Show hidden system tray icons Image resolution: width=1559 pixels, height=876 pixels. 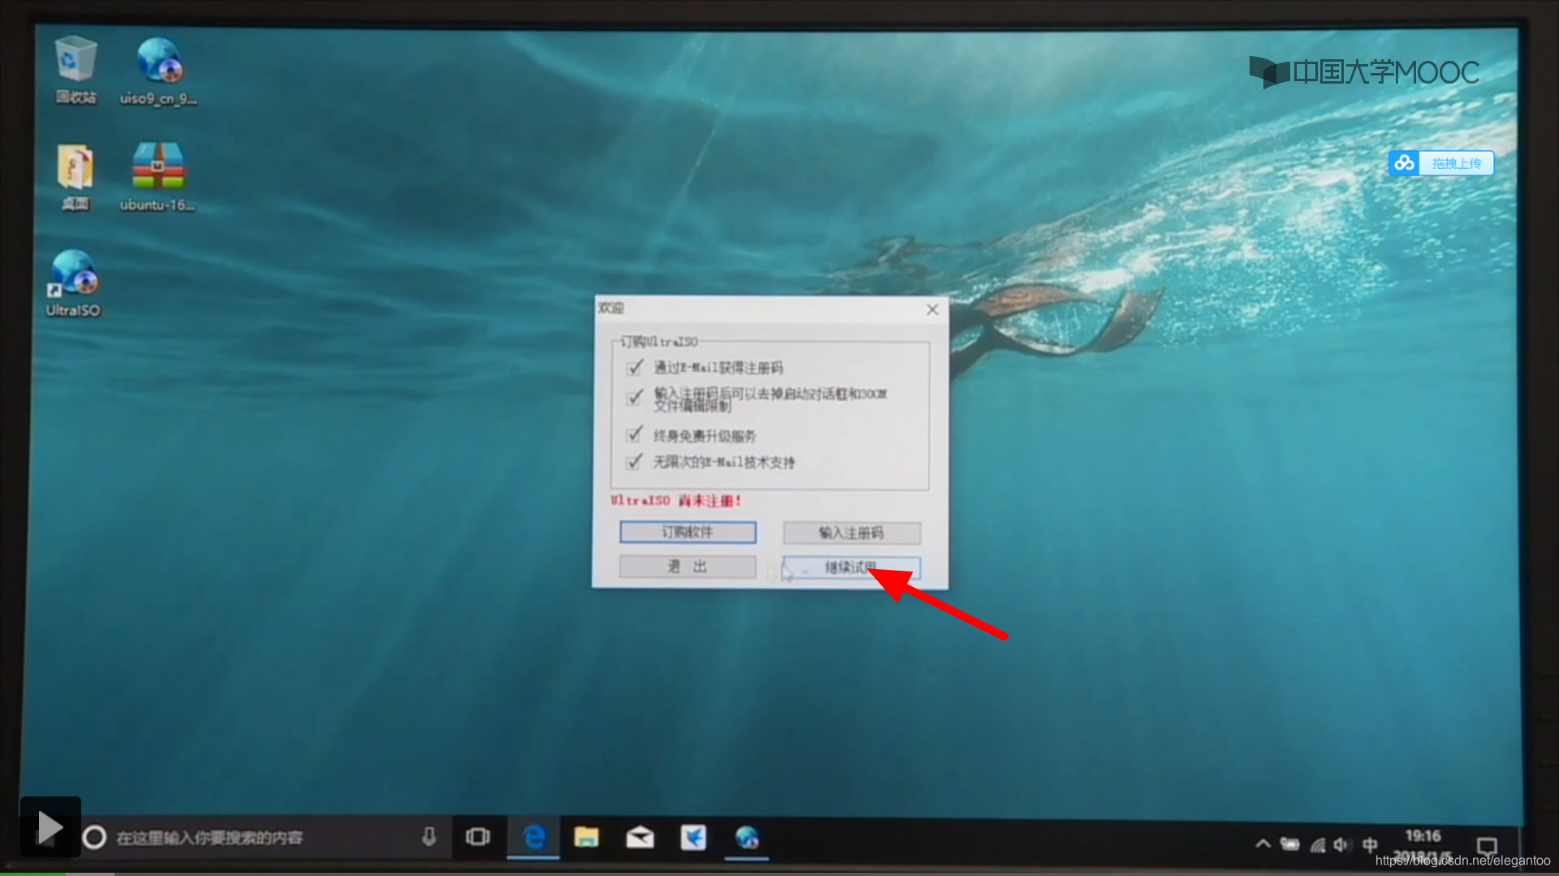click(1263, 844)
